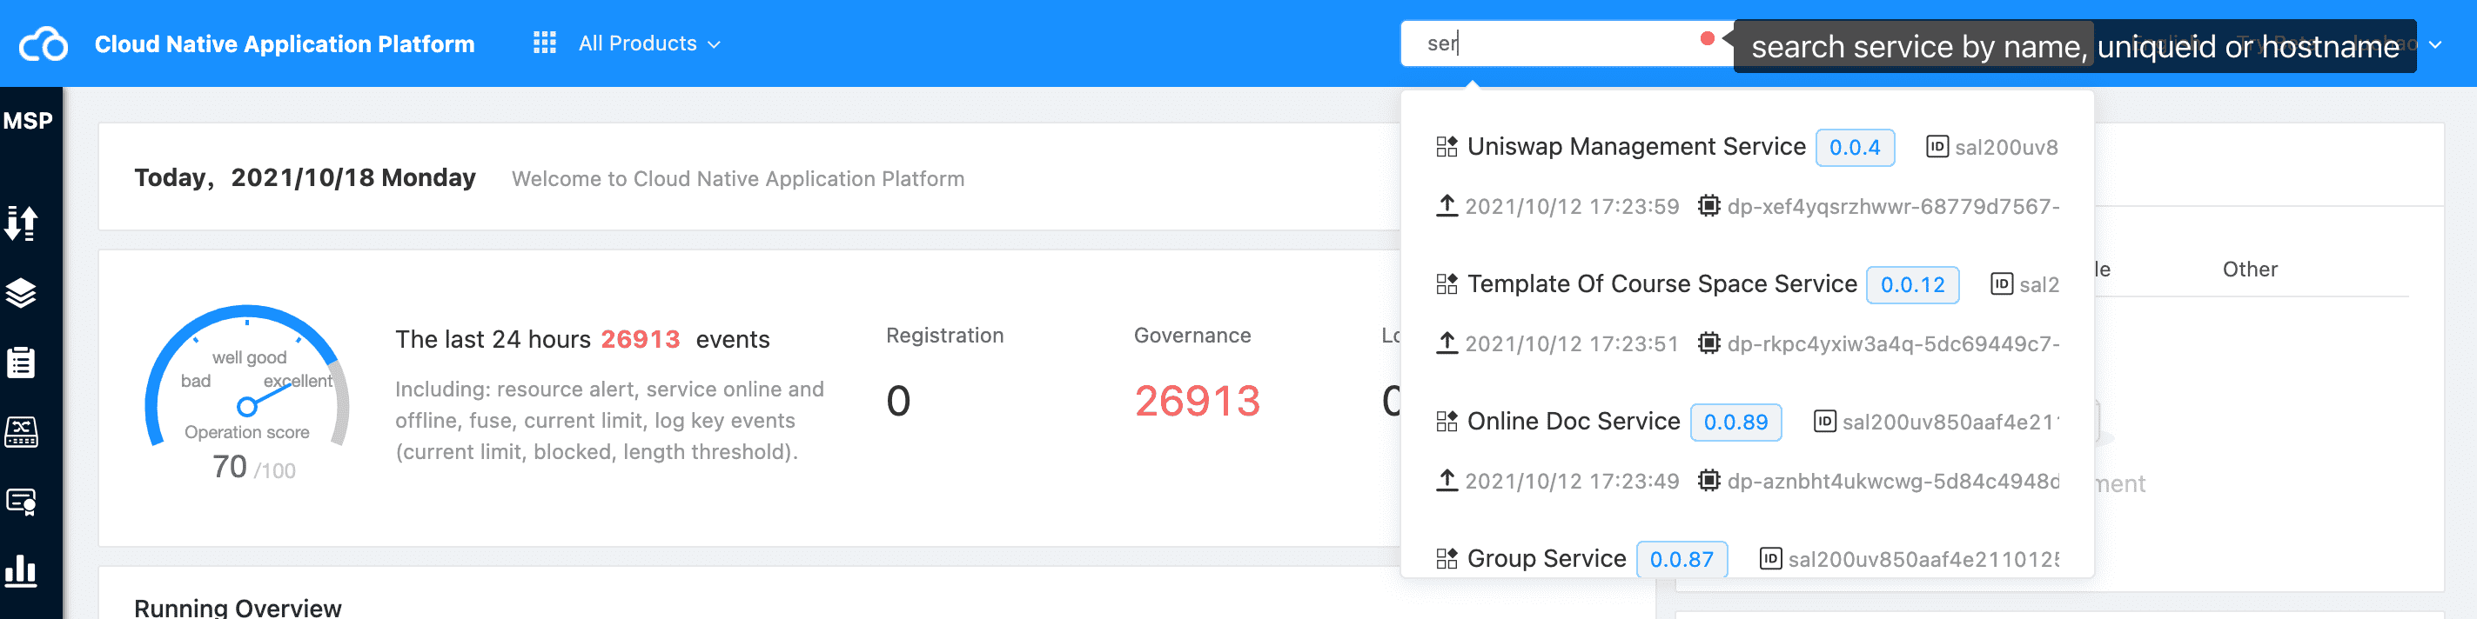The image size is (2477, 619).
Task: Click hostname dp-xef4yqsrzhwwr-68779d7567-
Action: [1892, 207]
